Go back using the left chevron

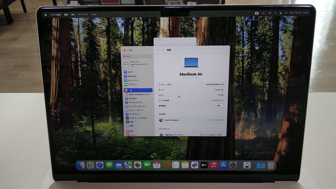158,50
